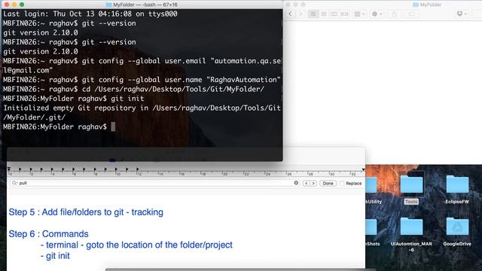Click Terminal prompt cursor line
482x271 pixels.
pyautogui.click(x=59, y=126)
